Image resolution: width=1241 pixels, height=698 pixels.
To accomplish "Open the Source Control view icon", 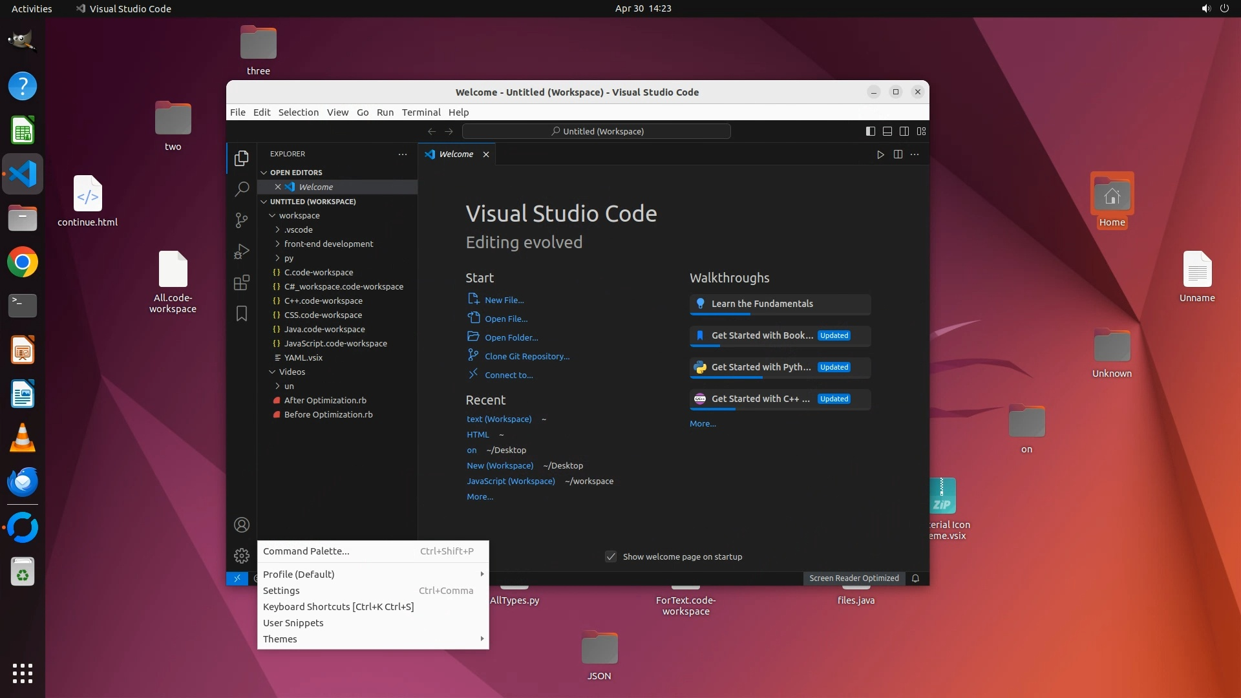I will point(242,220).
